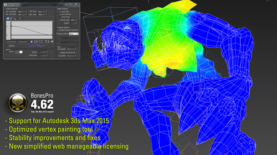This screenshot has height=155, width=277.
Task: Select the Move curve point tool
Action: pos(8,19)
